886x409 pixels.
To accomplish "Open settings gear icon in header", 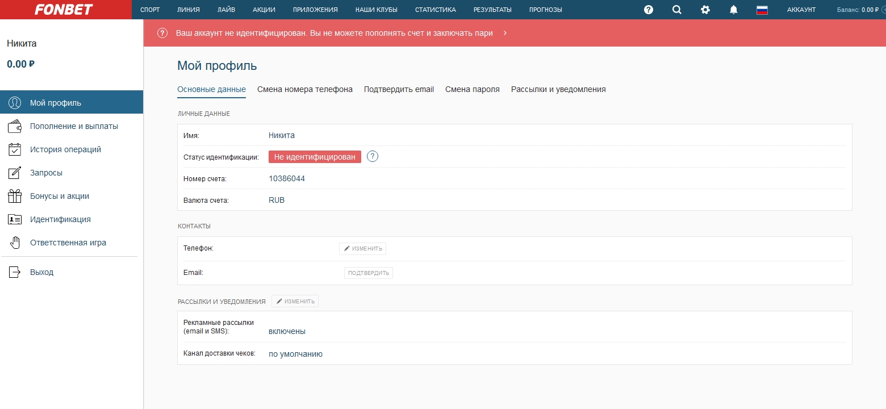I will [x=705, y=10].
